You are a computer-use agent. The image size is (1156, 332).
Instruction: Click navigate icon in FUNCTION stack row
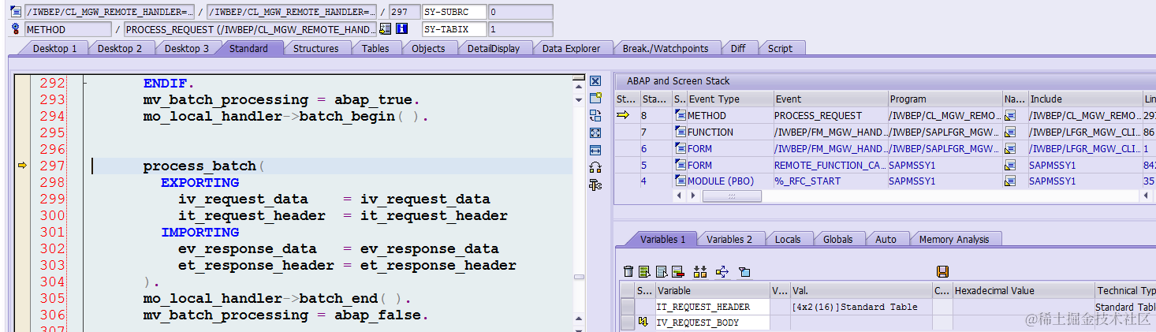[x=1010, y=132]
